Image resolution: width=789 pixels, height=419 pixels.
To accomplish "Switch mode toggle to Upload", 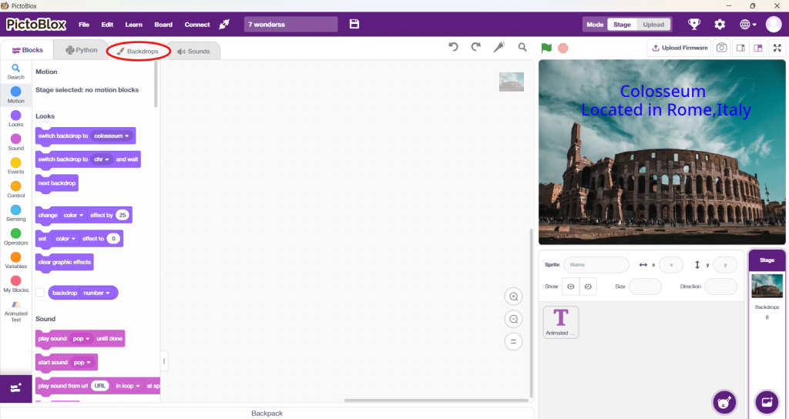I will [653, 25].
